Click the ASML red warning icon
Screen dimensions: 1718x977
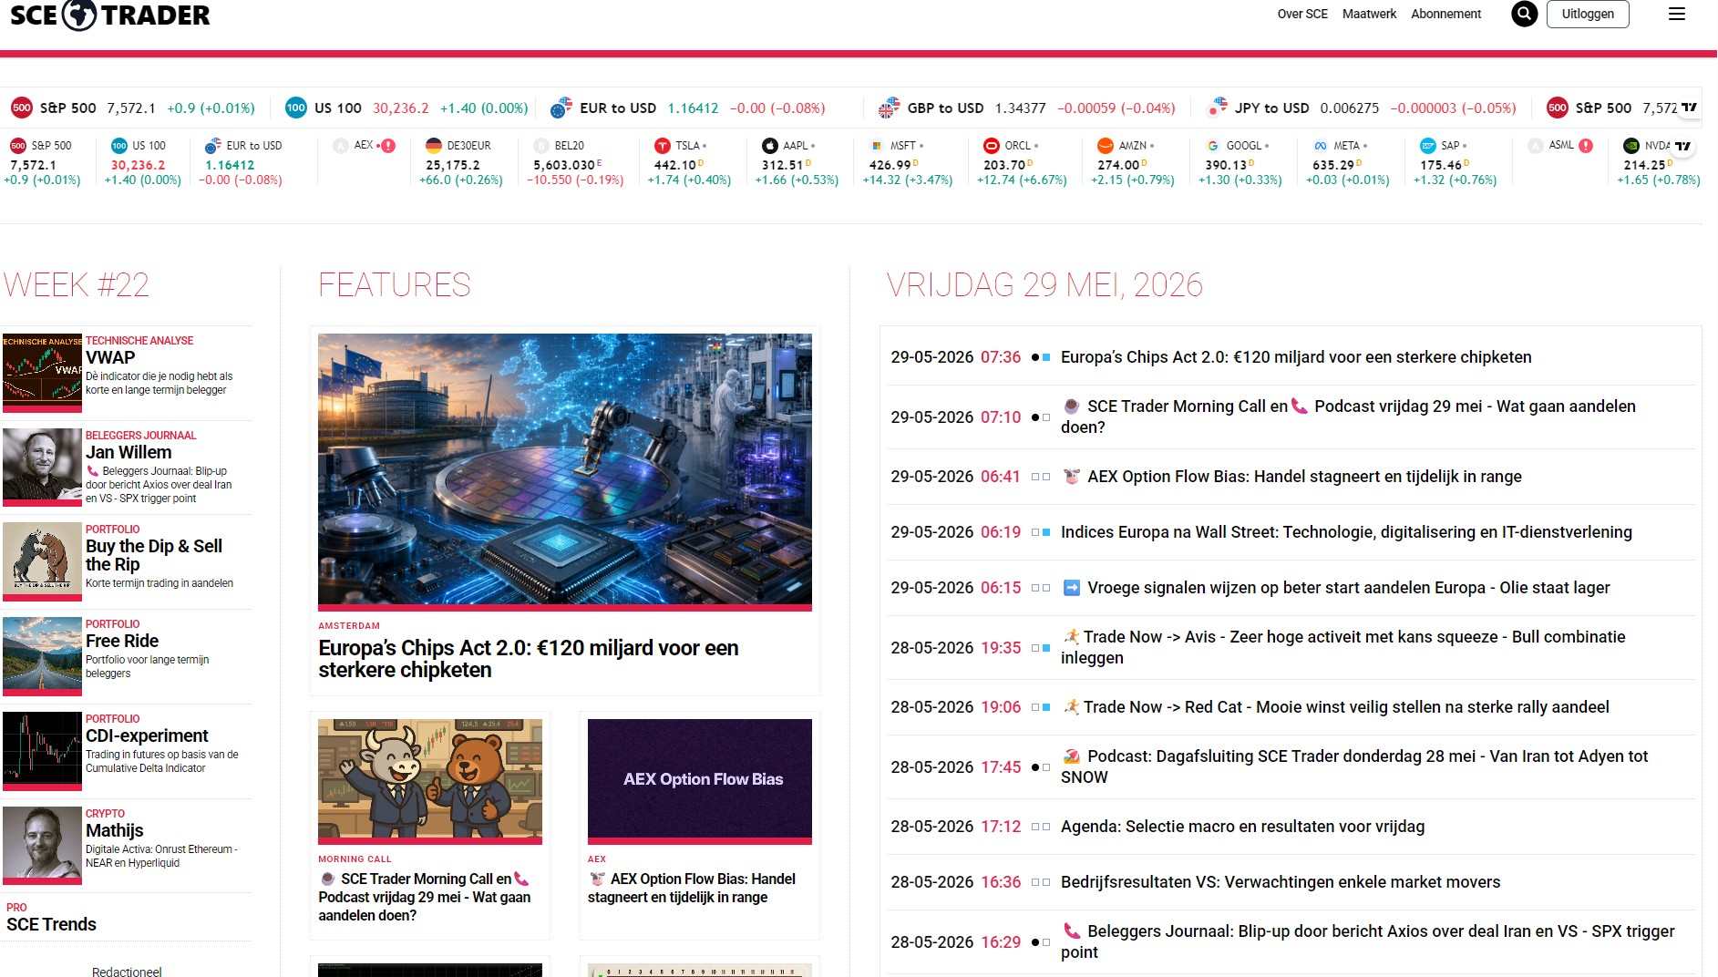point(1586,146)
